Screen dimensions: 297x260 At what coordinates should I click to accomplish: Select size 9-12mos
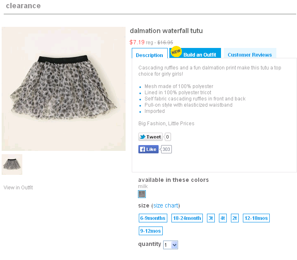(151, 231)
